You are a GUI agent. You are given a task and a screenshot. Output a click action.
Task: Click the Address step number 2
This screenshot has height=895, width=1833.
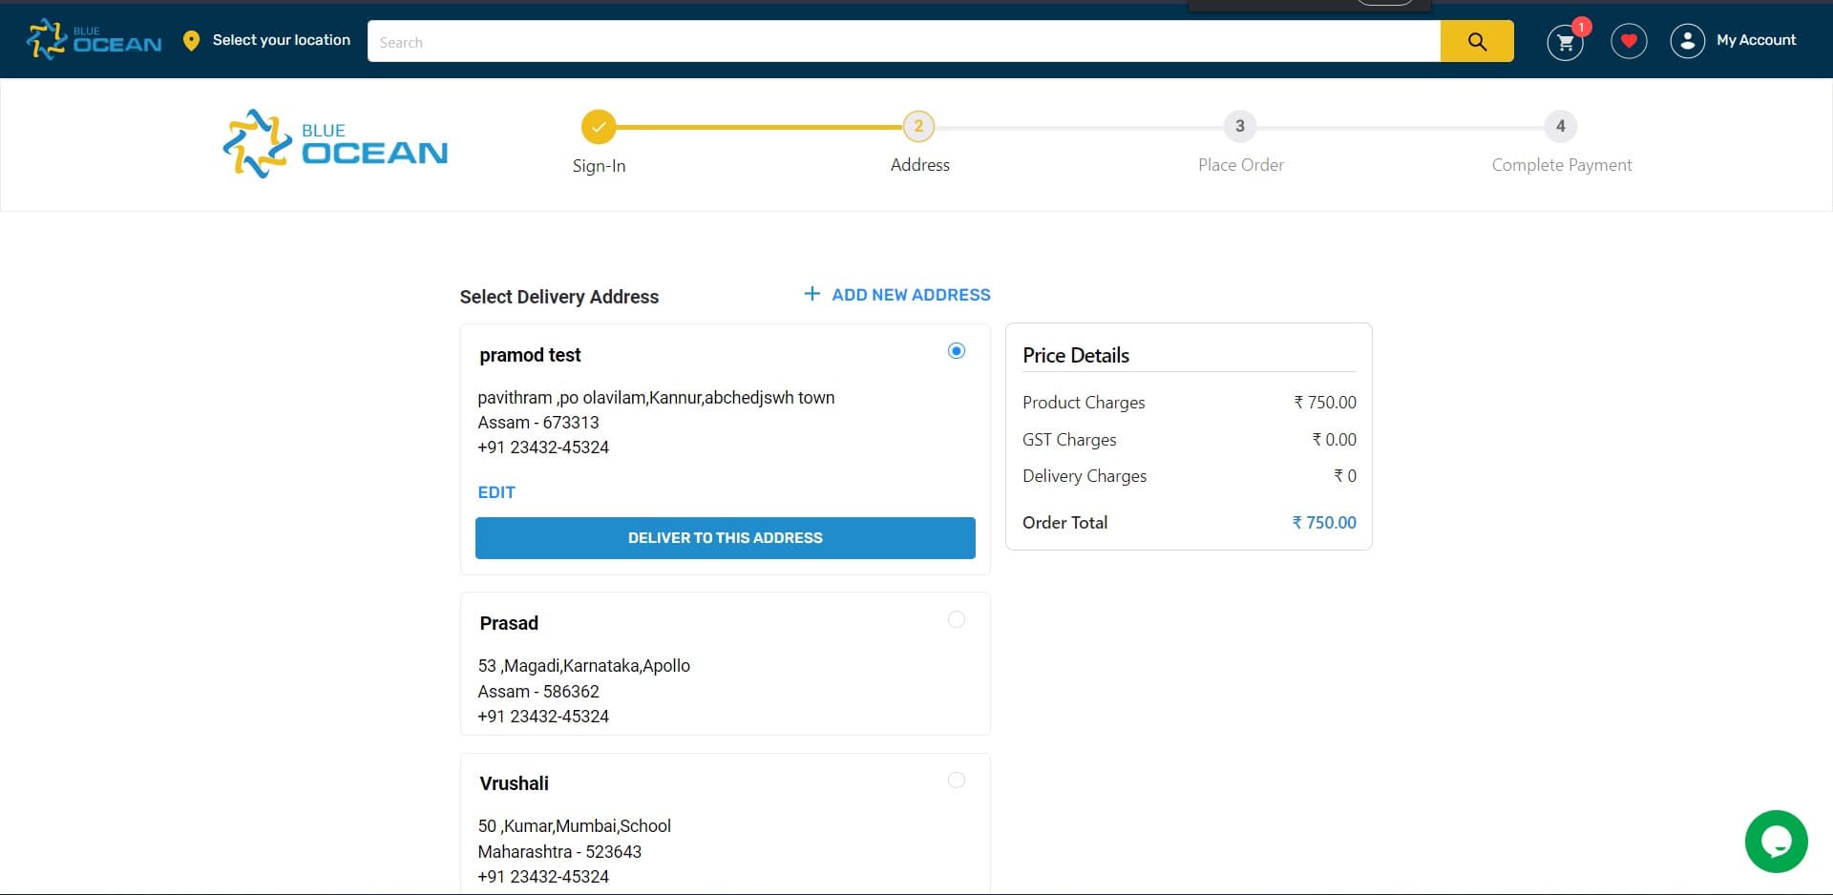tap(918, 127)
